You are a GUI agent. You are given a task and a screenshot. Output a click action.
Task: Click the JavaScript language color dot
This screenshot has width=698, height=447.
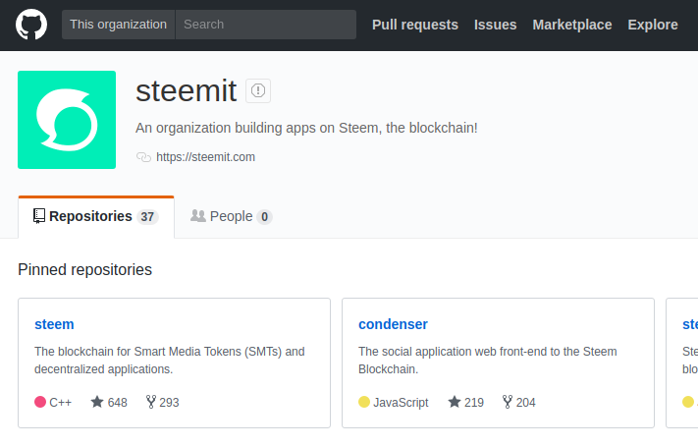(x=364, y=402)
